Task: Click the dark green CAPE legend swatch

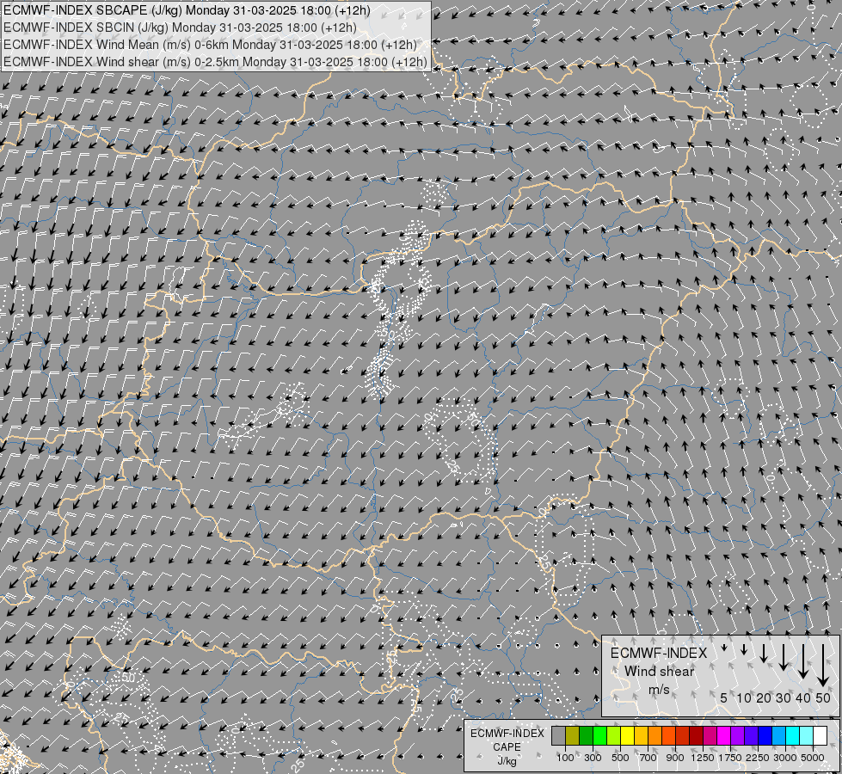Action: pyautogui.click(x=586, y=736)
